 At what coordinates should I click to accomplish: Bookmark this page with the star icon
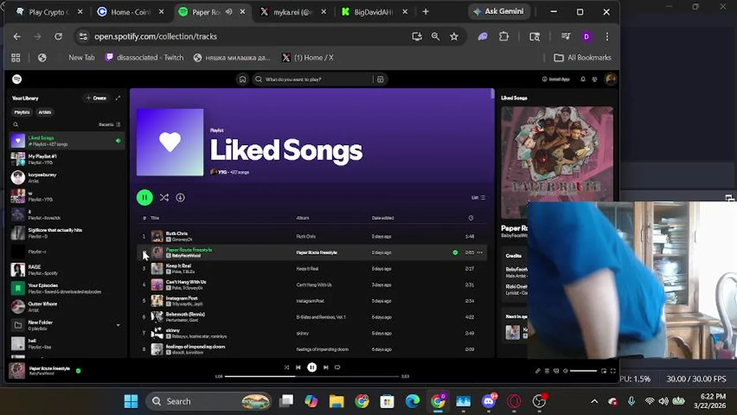(x=454, y=36)
